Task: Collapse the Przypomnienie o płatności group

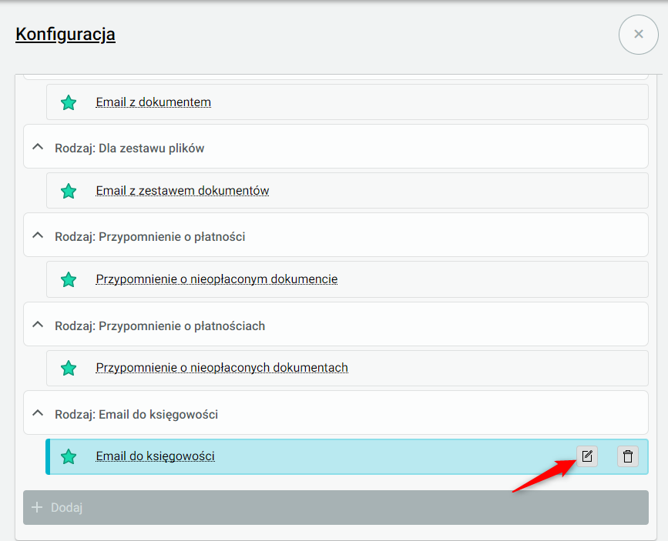Action: coord(38,235)
